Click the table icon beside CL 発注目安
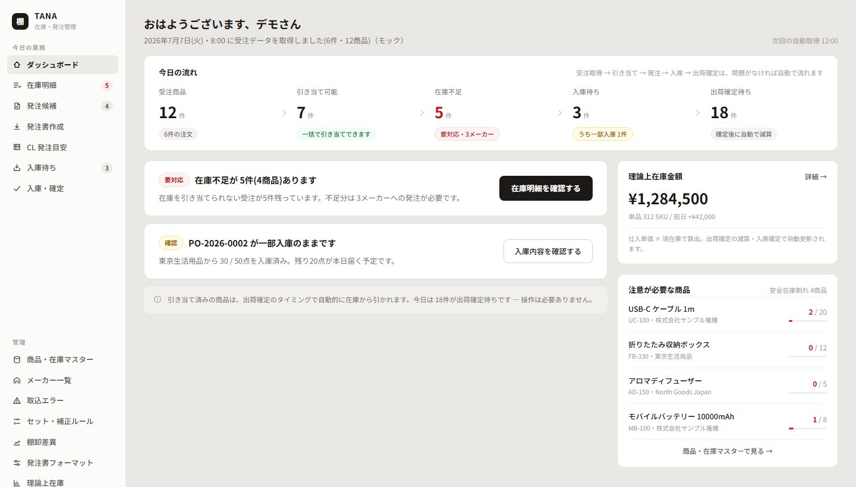 tap(17, 147)
